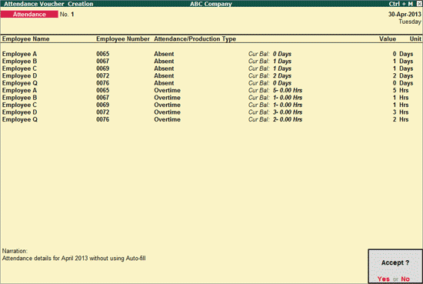Click Overtime type for employee number 0076
Screen dimensions: 423x284
(167, 119)
